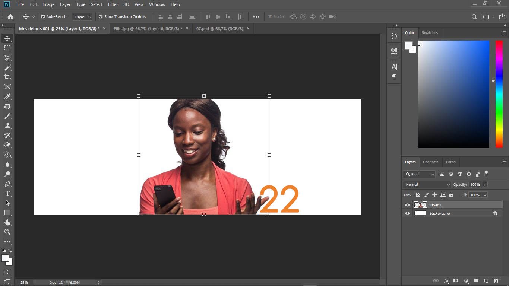509x286 pixels.
Task: Open the History panel icon
Action: [394, 36]
